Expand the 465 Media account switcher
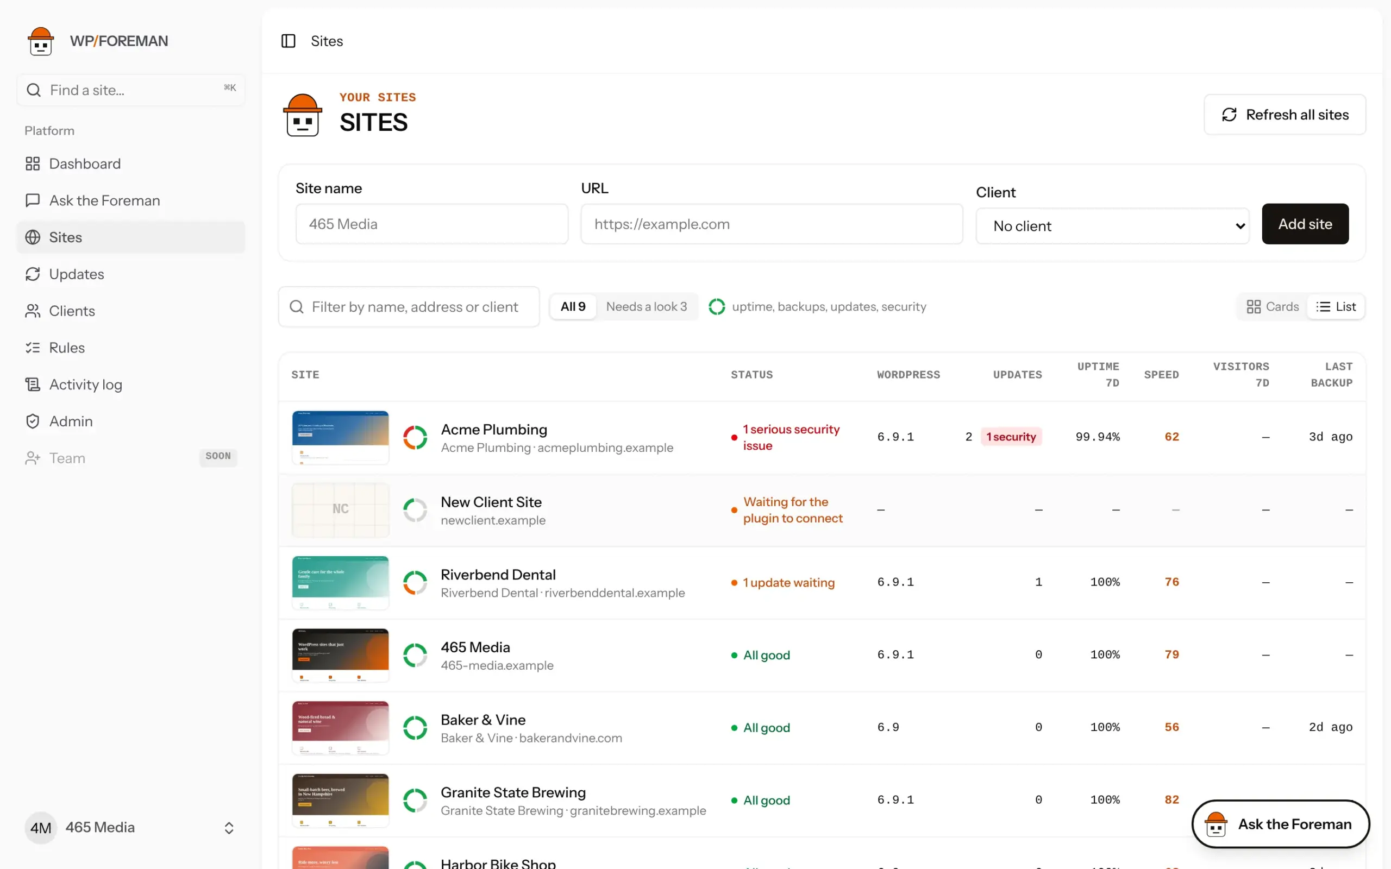Viewport: 1391px width, 869px height. tap(130, 828)
